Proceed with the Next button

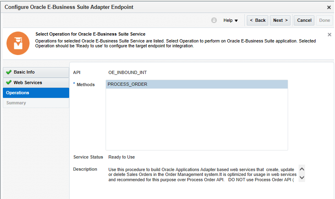coord(280,20)
